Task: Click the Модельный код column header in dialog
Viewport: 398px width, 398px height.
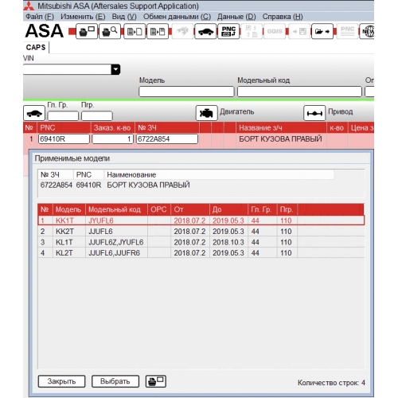Action: click(116, 209)
